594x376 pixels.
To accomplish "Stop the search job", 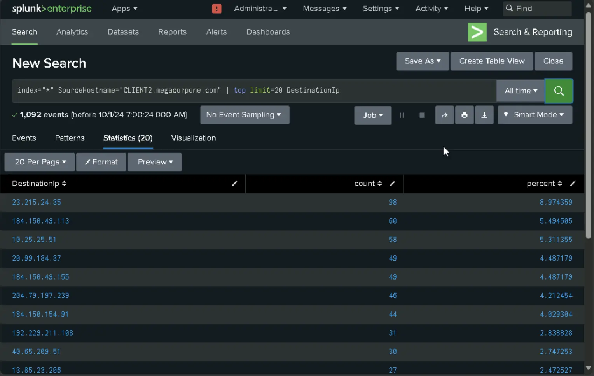I will pos(422,115).
